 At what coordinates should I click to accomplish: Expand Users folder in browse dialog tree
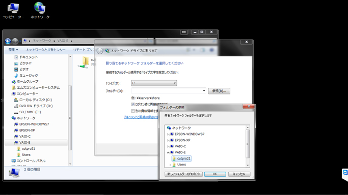[x=170, y=165]
